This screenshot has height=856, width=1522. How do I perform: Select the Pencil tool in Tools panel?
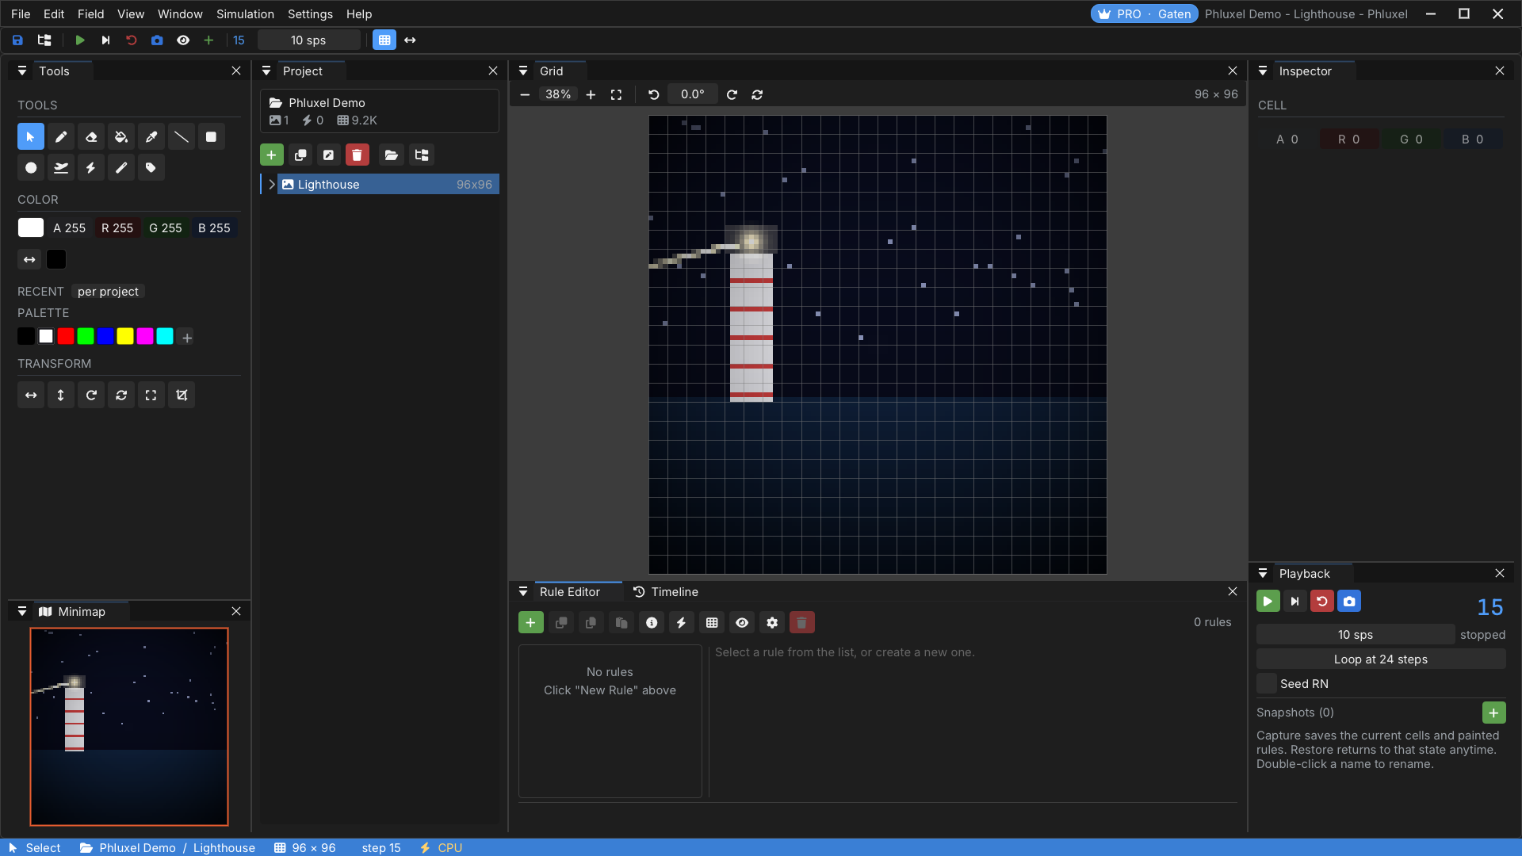pos(61,137)
